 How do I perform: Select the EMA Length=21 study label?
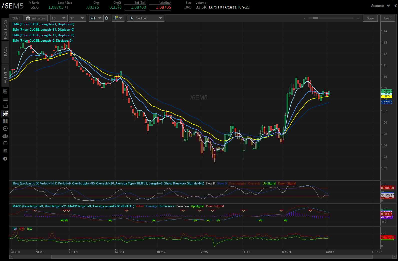[x=43, y=24]
